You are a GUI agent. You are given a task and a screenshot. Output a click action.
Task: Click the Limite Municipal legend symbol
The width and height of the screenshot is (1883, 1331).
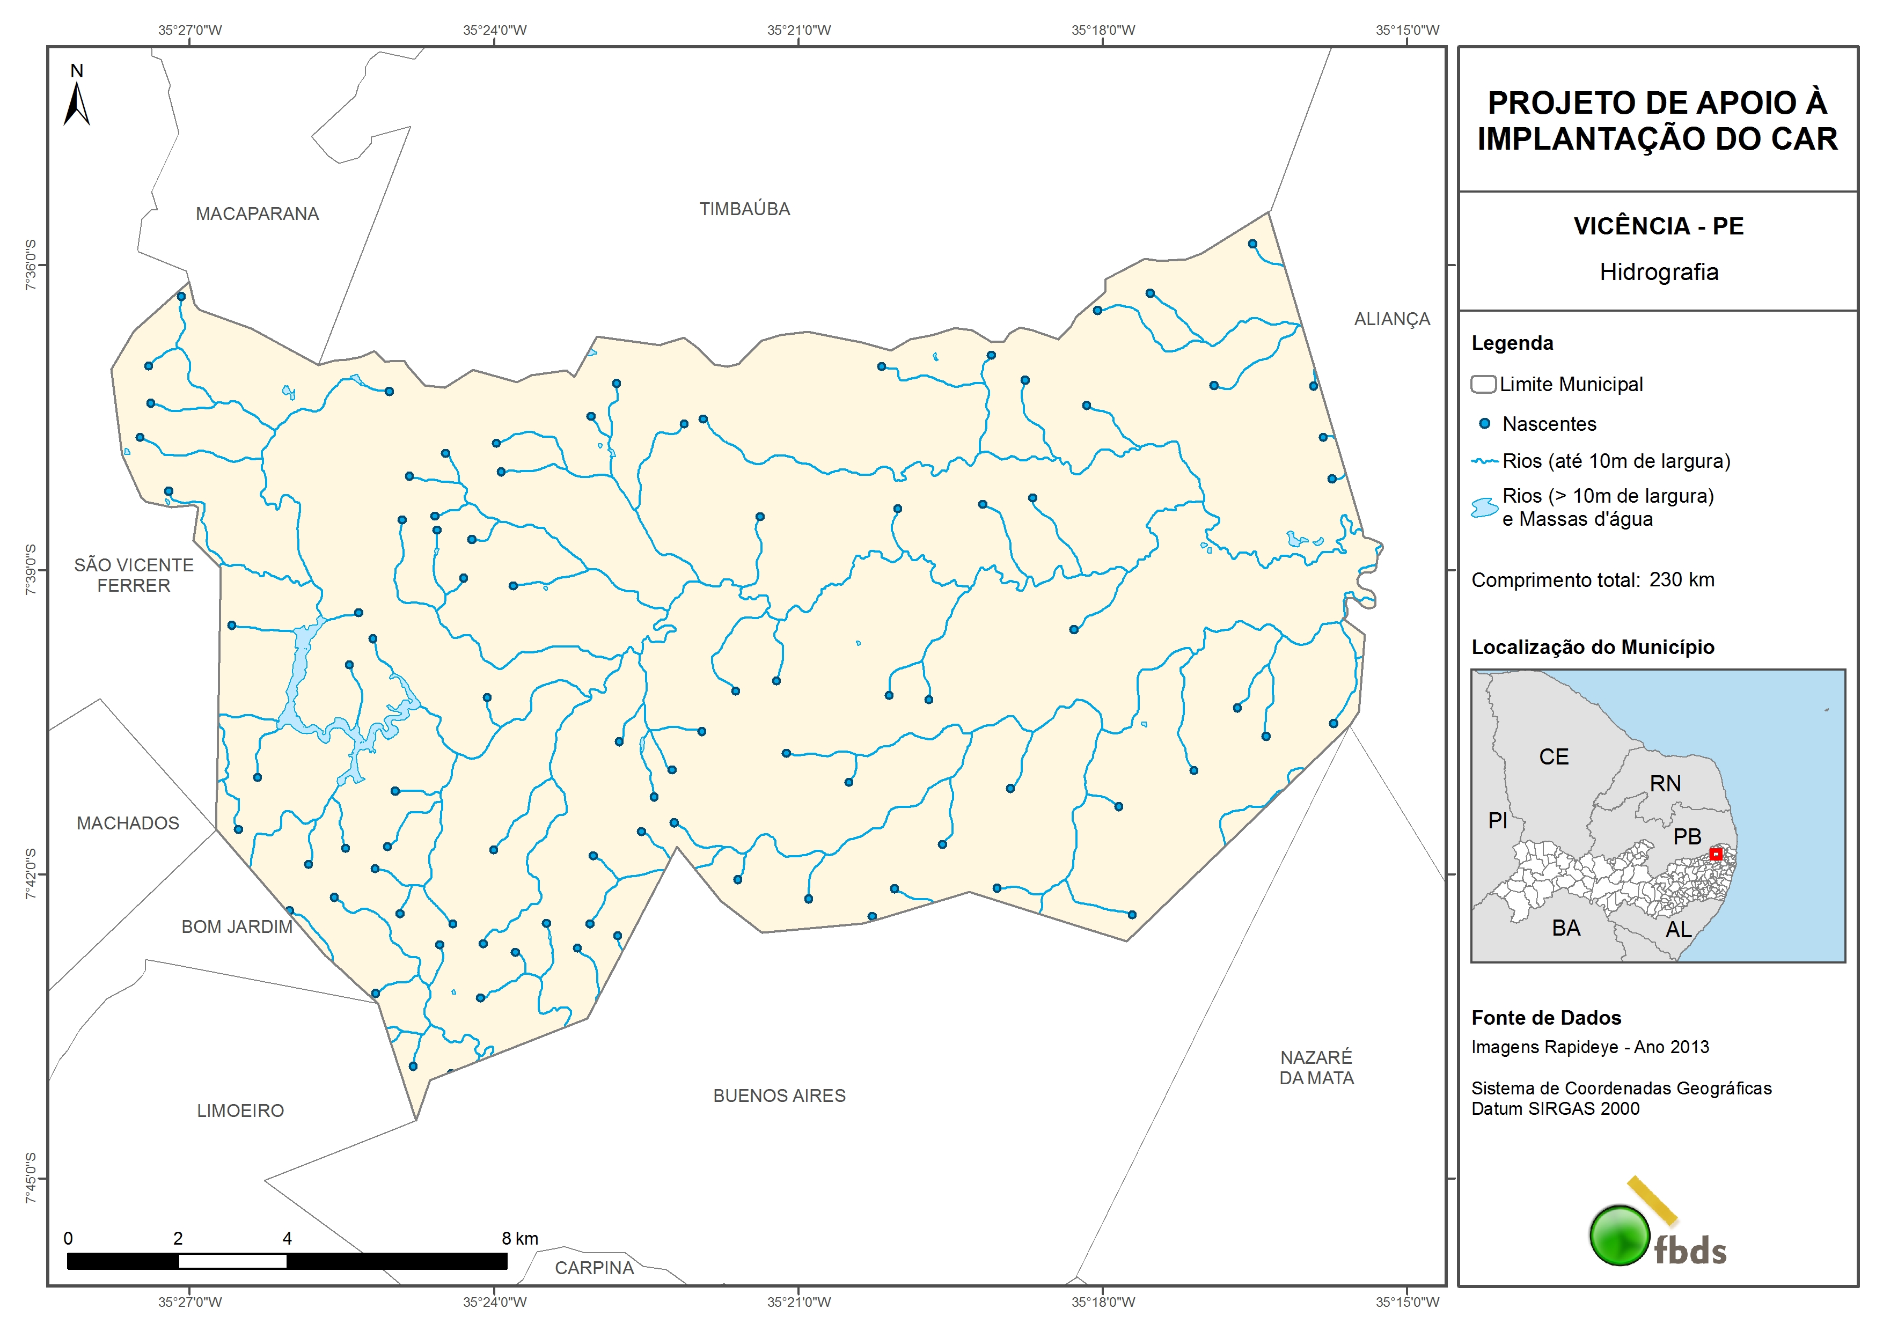click(x=1484, y=384)
